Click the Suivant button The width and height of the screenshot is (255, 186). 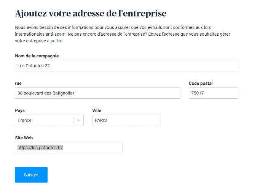point(31,175)
